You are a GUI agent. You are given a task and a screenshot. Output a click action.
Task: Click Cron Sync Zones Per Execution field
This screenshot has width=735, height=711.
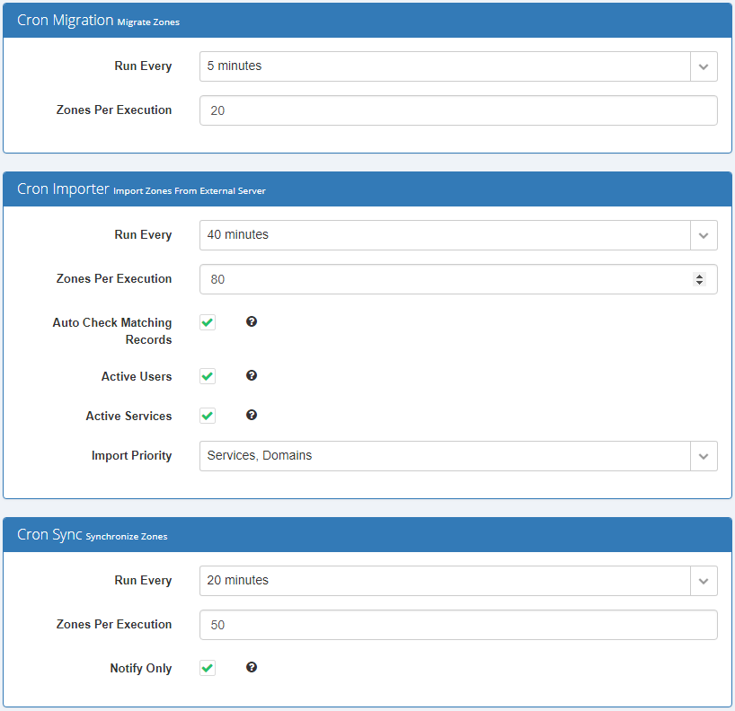458,625
